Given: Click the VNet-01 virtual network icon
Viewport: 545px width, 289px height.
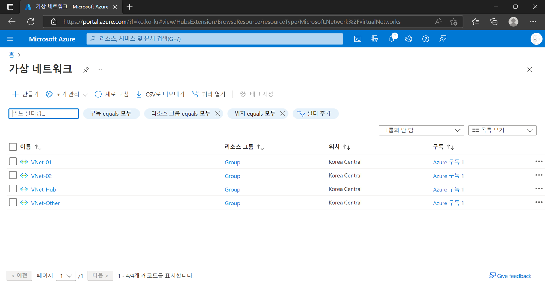Looking at the screenshot, I should (x=24, y=162).
